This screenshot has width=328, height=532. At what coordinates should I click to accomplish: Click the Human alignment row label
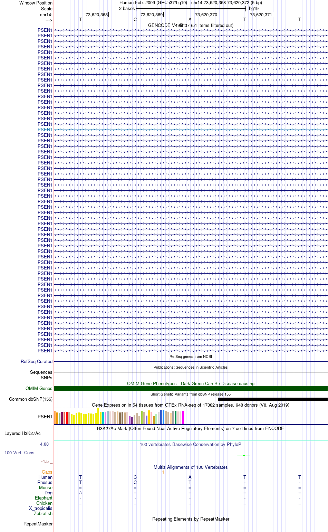click(x=46, y=477)
